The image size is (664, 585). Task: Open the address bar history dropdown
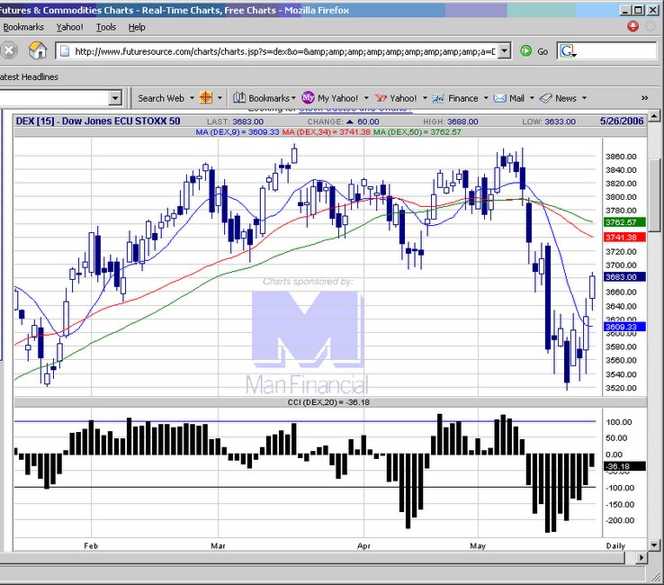tap(504, 51)
